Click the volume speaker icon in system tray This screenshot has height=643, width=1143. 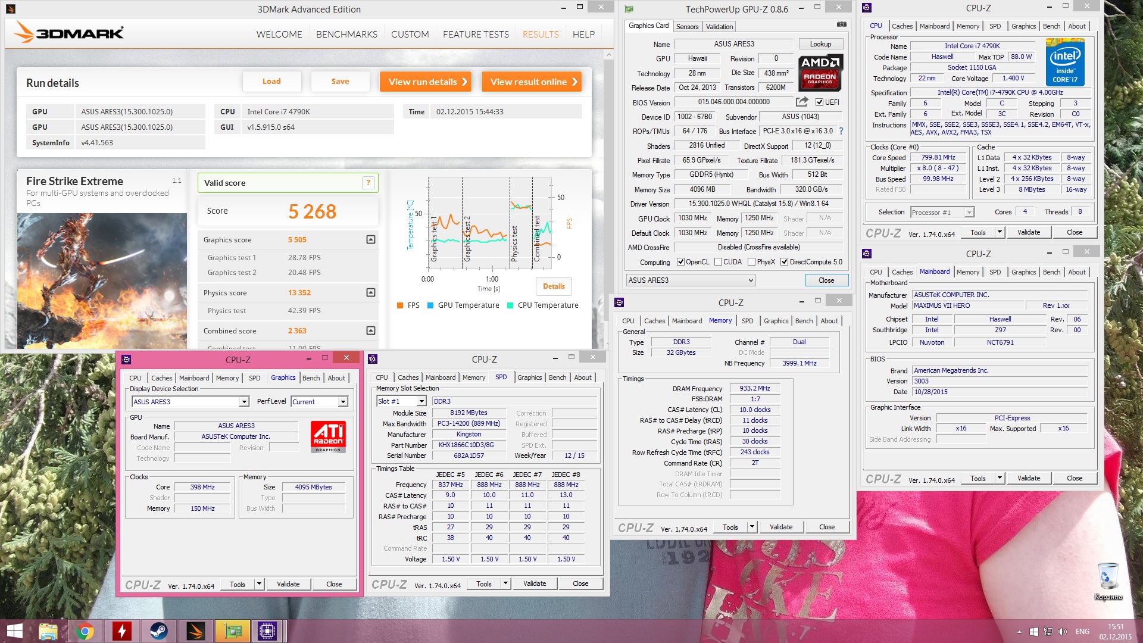[1063, 632]
